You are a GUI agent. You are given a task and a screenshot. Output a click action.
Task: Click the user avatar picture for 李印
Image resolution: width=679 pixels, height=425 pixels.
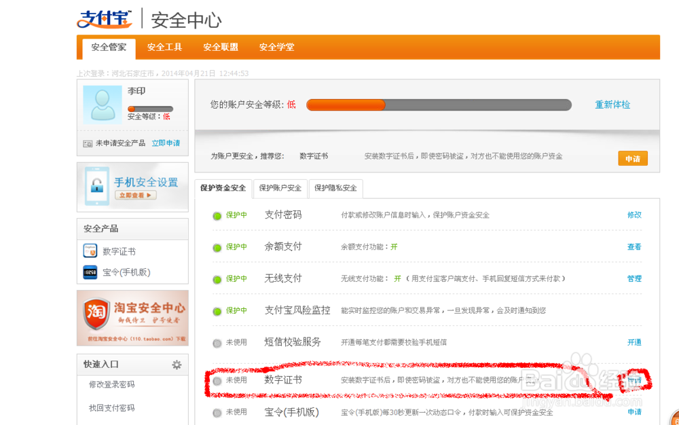click(x=103, y=105)
